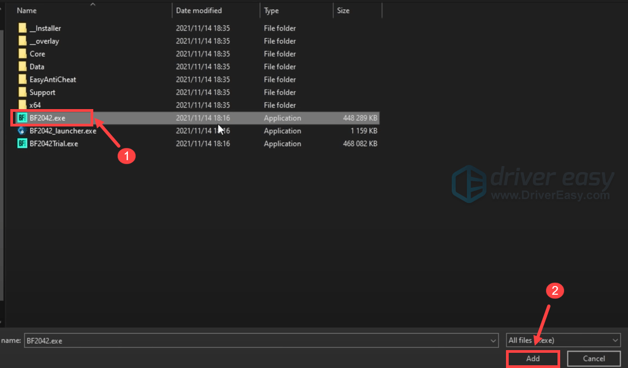Select the Data folder name
The image size is (628, 368).
(37, 67)
